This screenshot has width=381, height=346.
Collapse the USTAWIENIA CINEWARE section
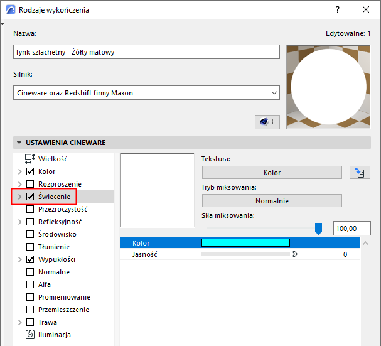coord(19,143)
